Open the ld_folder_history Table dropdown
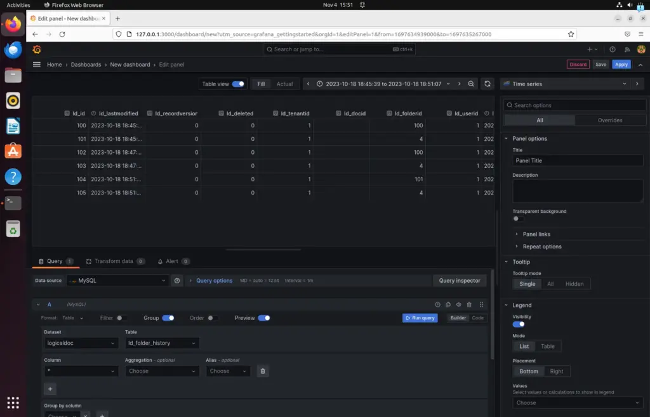Screen dimensions: 650x417 click(x=162, y=343)
